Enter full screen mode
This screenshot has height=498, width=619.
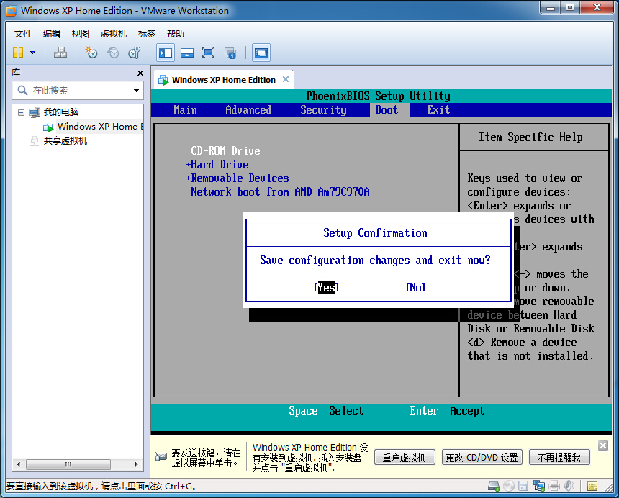coord(207,53)
